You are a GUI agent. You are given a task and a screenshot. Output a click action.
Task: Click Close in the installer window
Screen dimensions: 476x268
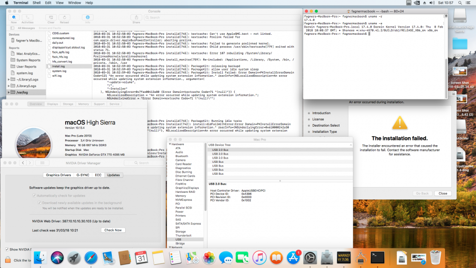(443, 193)
